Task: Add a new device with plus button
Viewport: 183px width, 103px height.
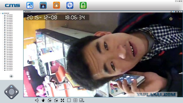Action: point(11,76)
